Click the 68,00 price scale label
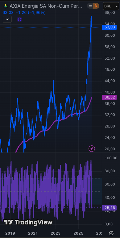Screen dimensions: 120x238 (x=110, y=13)
